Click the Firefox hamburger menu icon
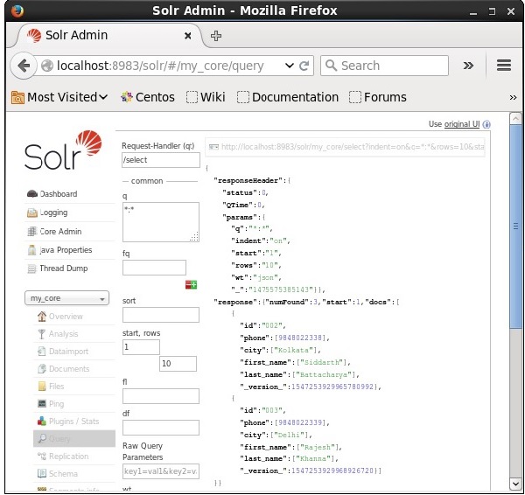 504,66
